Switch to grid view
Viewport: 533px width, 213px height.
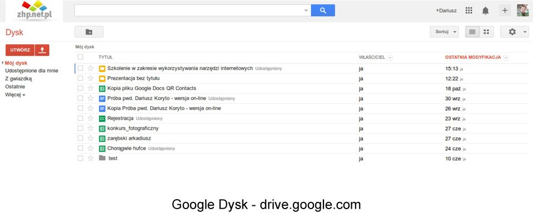click(486, 32)
